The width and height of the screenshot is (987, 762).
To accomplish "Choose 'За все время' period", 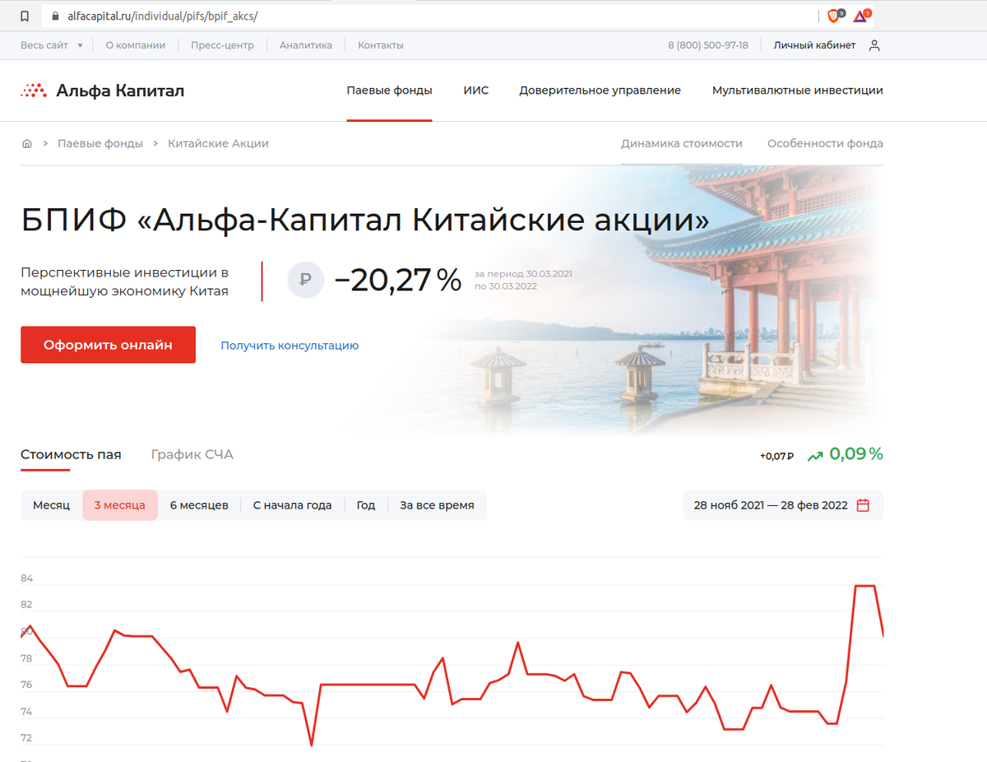I will (437, 505).
